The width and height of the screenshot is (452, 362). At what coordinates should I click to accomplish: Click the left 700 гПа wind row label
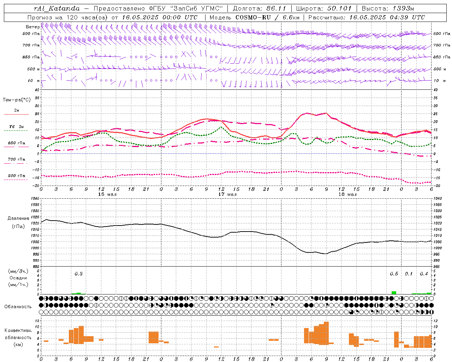pos(31,45)
